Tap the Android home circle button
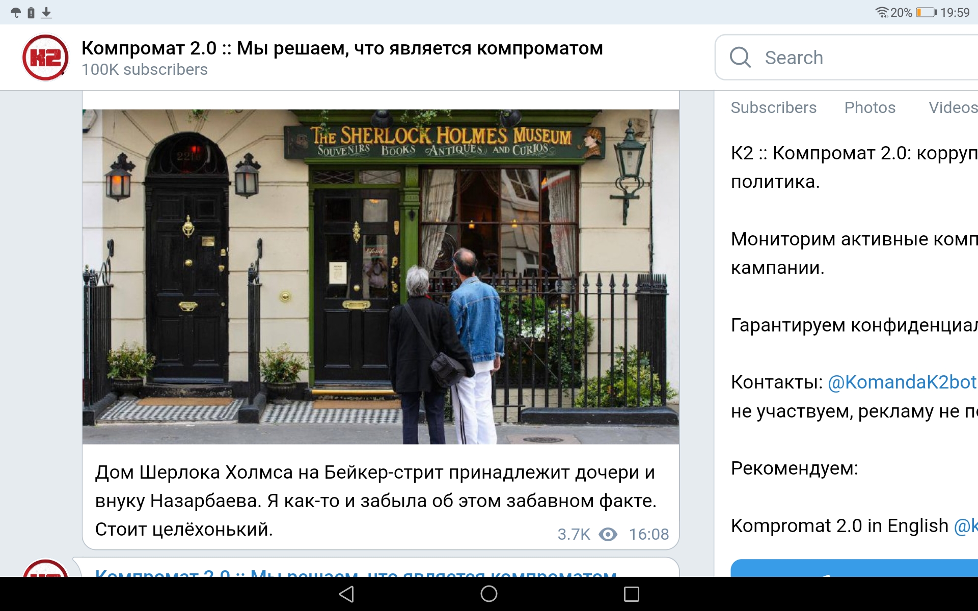978x611 pixels. pos(489,594)
